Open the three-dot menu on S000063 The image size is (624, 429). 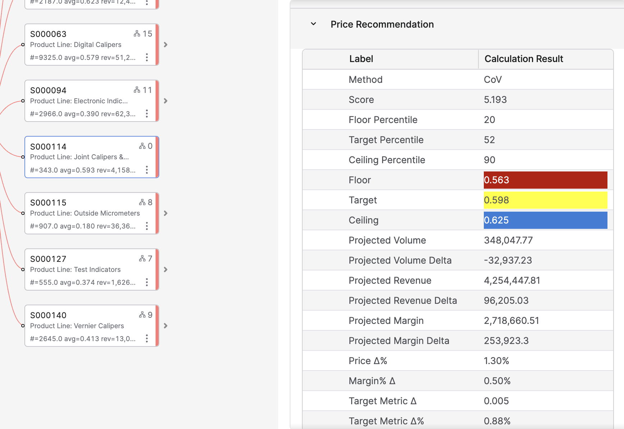pyautogui.click(x=147, y=57)
